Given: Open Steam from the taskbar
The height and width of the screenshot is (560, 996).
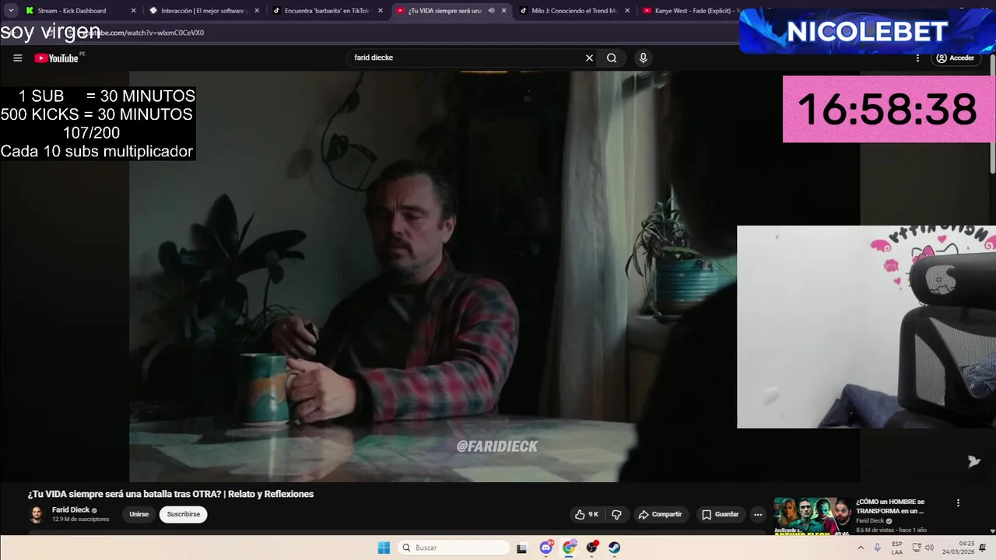Looking at the screenshot, I should tap(614, 548).
